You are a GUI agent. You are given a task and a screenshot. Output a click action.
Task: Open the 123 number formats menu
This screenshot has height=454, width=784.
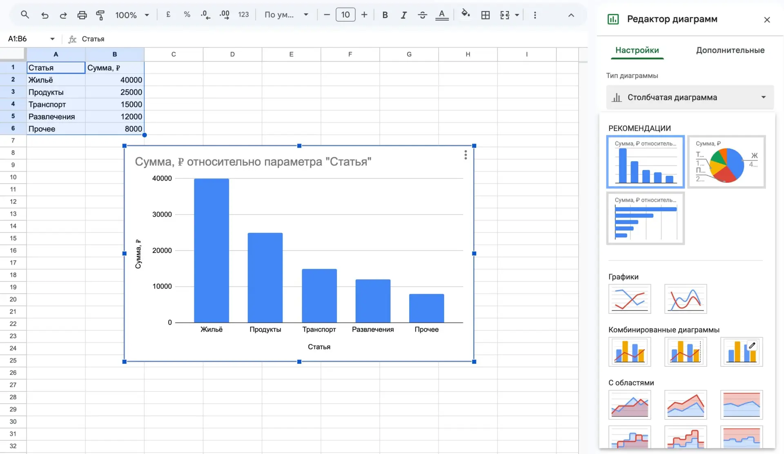pyautogui.click(x=243, y=15)
